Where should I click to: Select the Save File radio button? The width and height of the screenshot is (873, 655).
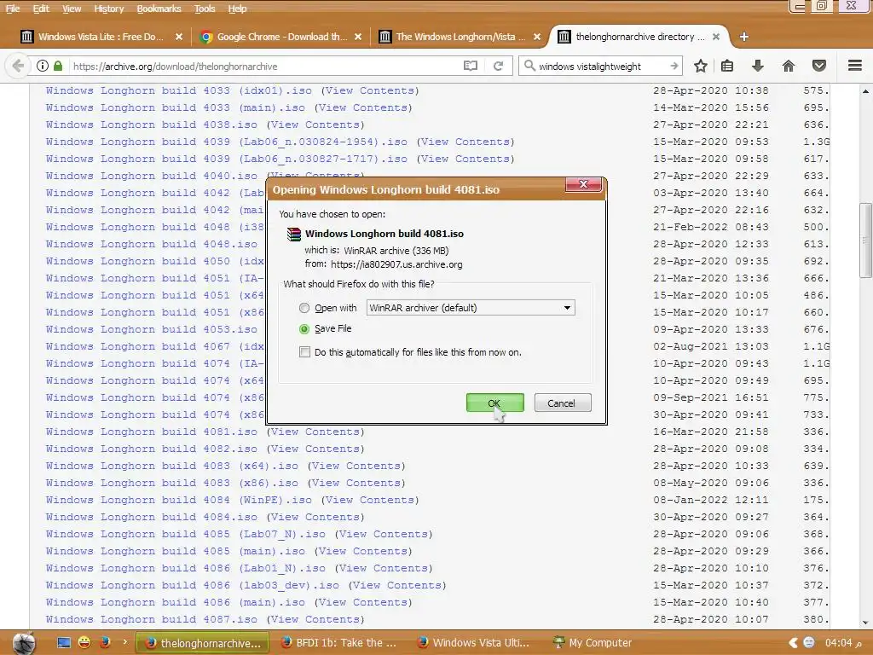coord(304,329)
